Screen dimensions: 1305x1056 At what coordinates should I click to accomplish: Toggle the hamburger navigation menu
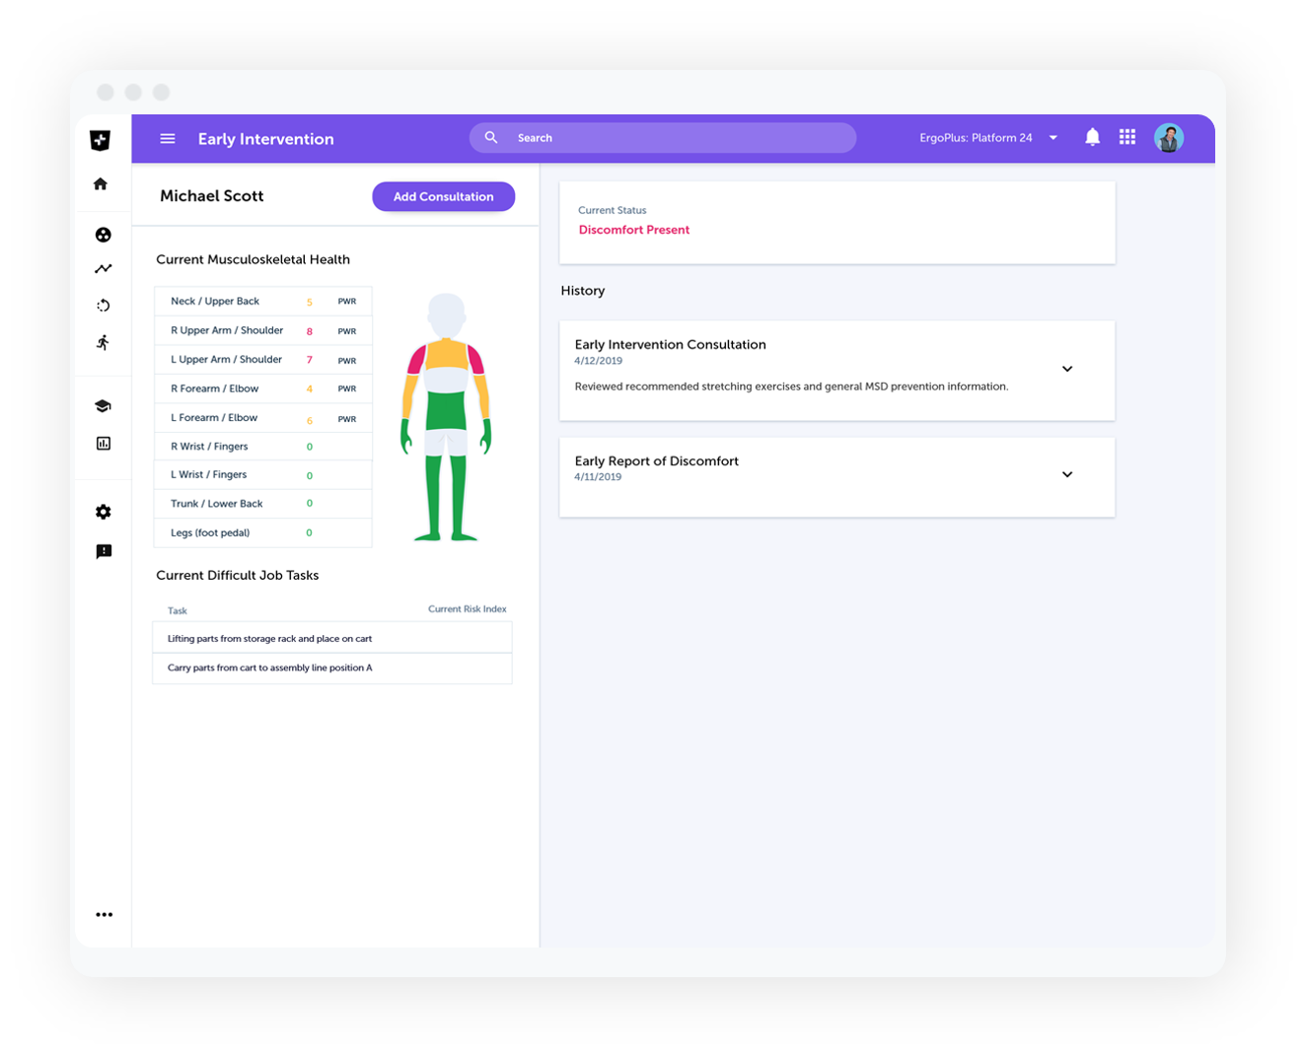[x=168, y=139]
